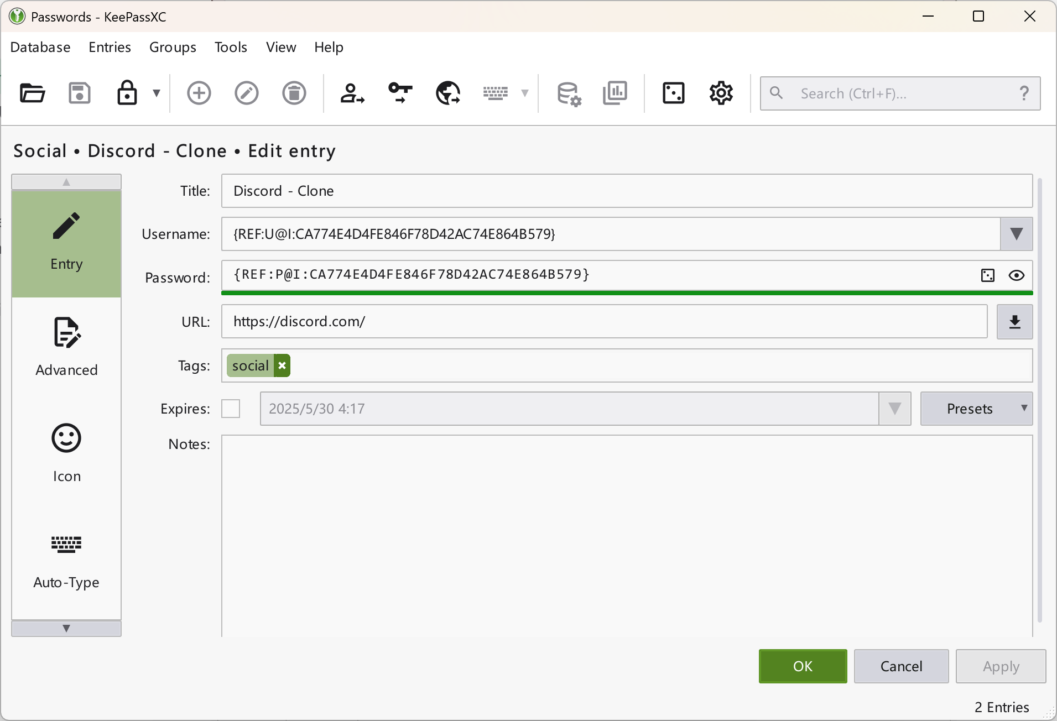Toggle password visibility eye icon
Image resolution: width=1057 pixels, height=721 pixels.
click(1017, 275)
